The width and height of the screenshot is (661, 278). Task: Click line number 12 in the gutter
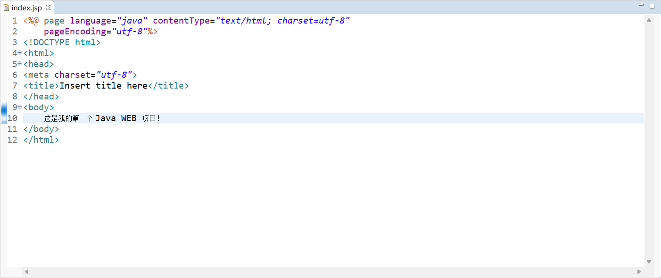[12, 140]
